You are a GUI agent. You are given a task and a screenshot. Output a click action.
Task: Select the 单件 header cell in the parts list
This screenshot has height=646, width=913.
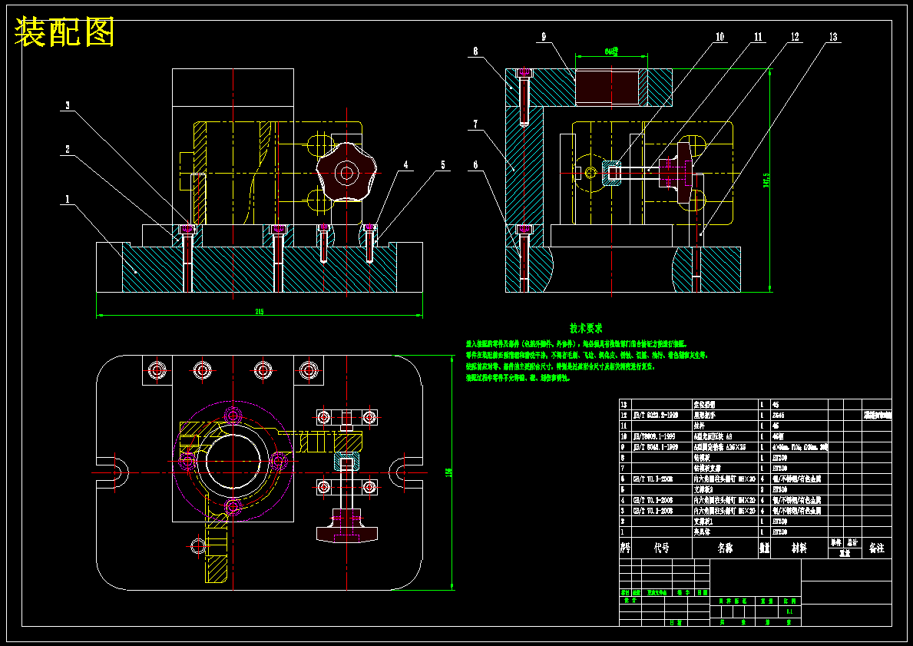(x=836, y=543)
